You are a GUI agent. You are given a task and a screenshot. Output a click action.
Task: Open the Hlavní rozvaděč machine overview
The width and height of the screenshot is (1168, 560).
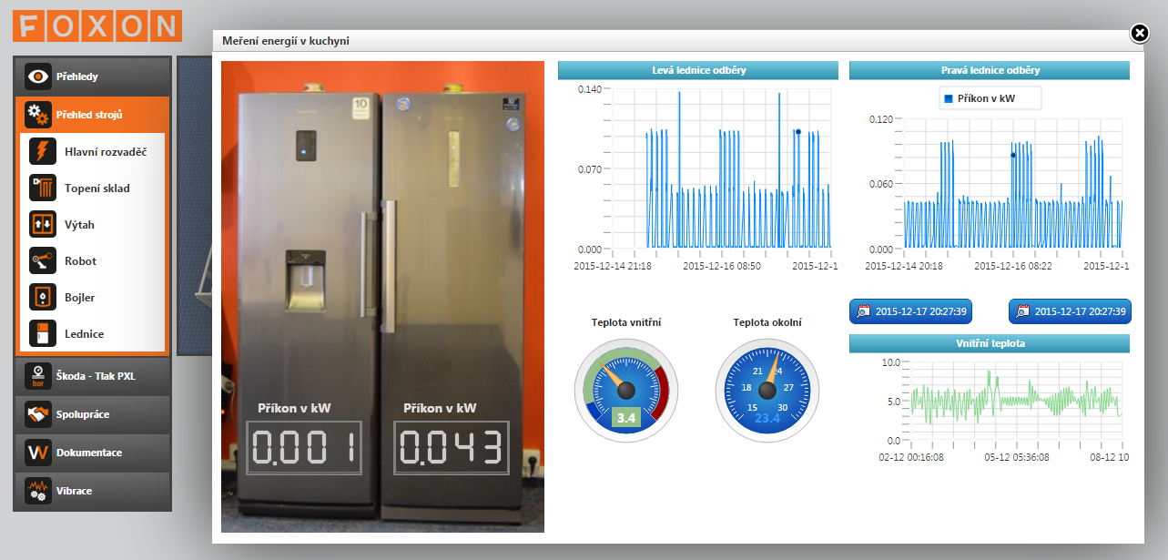click(93, 151)
